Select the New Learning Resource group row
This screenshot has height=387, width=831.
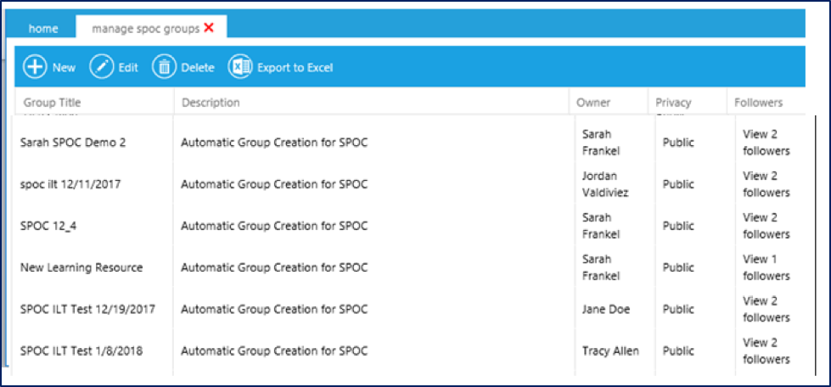(81, 267)
